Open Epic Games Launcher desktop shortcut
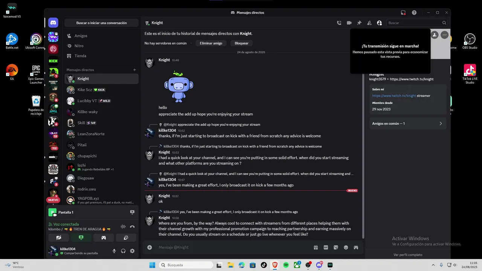 [36, 74]
